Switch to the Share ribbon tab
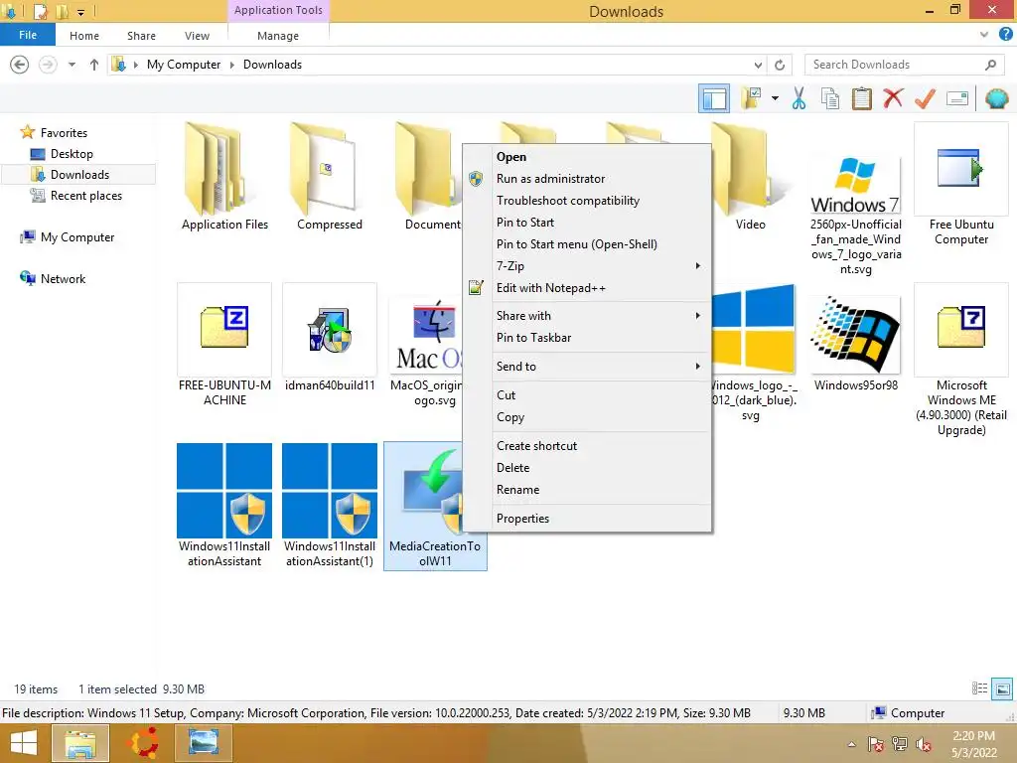 141,36
